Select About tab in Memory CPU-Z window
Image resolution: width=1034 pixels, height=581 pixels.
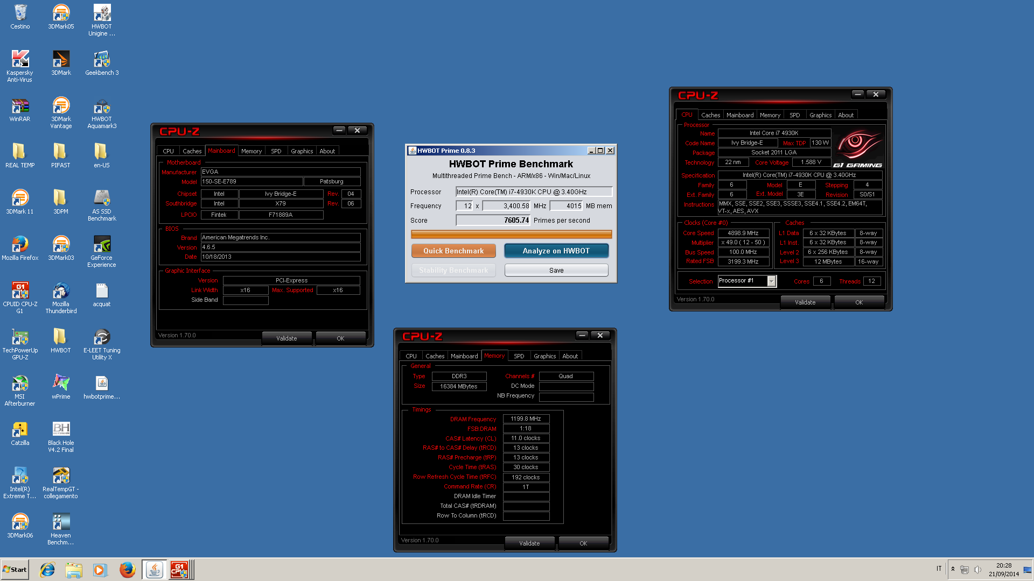(570, 356)
